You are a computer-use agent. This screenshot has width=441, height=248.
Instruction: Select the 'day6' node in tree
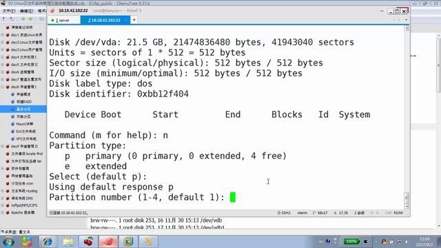coord(23,72)
